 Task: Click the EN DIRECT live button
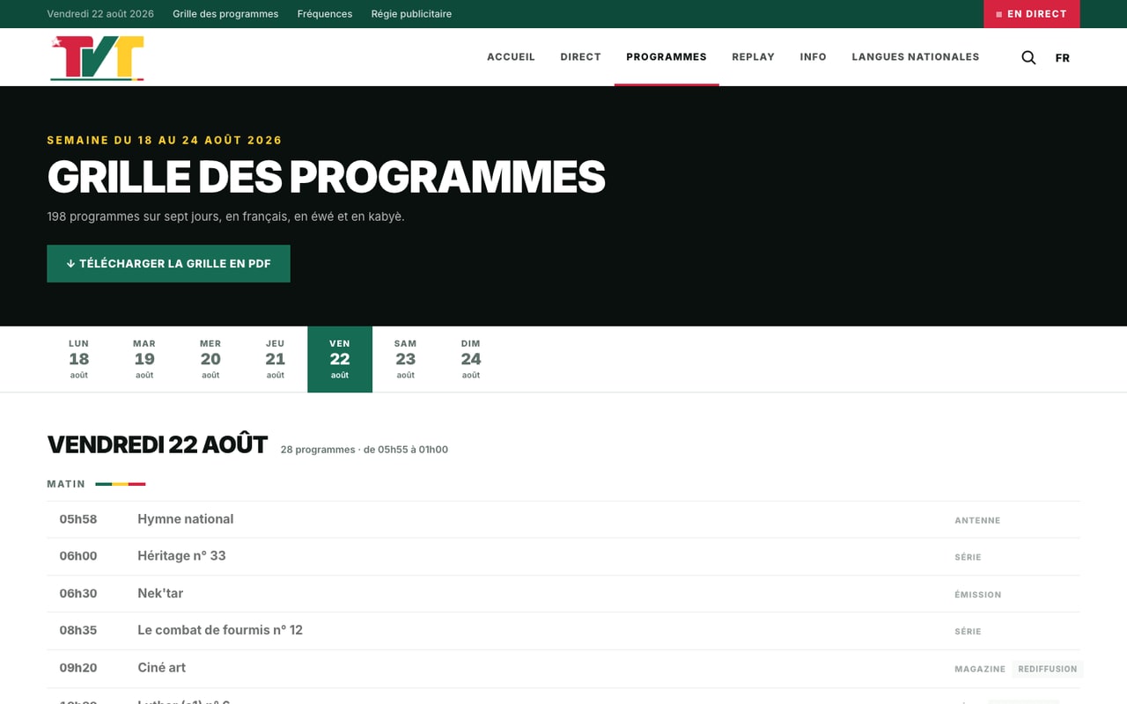point(1031,14)
